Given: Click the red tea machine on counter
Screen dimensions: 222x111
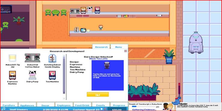Looking at the screenshot, I should (97, 10).
